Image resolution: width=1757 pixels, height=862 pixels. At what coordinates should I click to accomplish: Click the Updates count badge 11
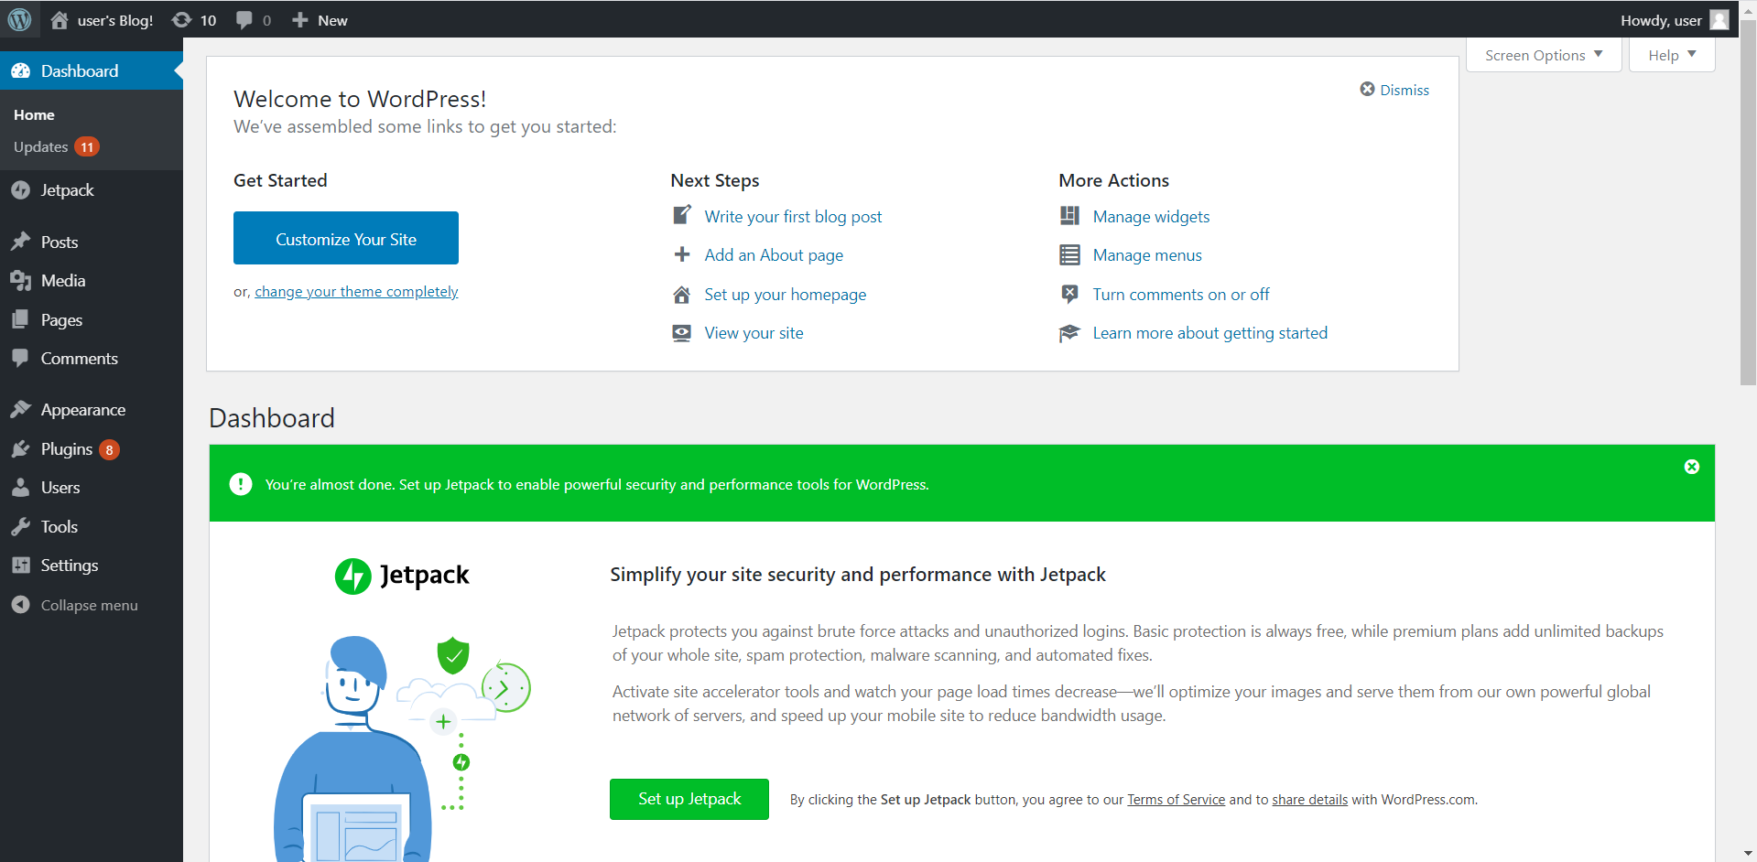(x=87, y=146)
